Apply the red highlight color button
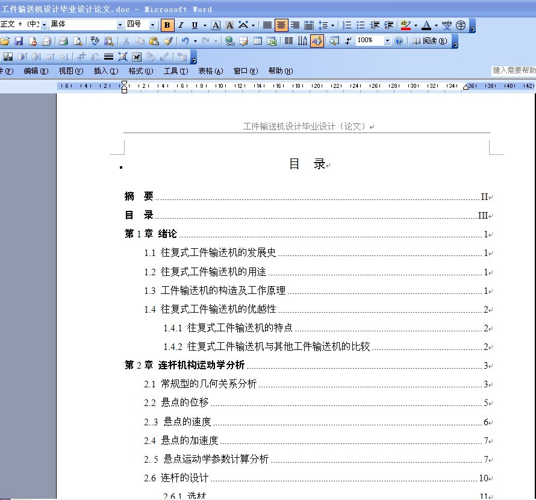The image size is (536, 500). (406, 25)
